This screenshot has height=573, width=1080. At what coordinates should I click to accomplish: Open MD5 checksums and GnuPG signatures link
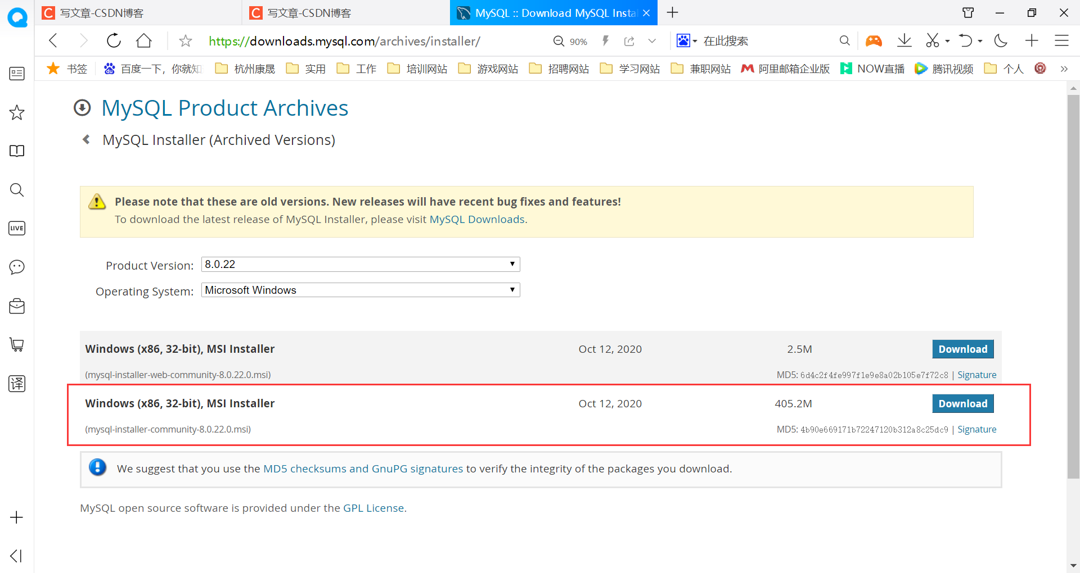[x=363, y=469]
